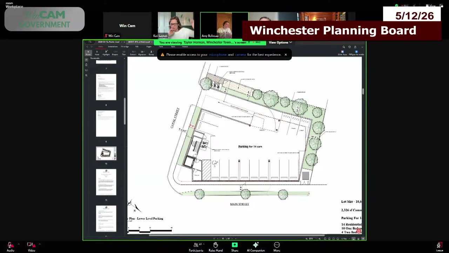Click the thumbnails panel sidebar icon

86,60
